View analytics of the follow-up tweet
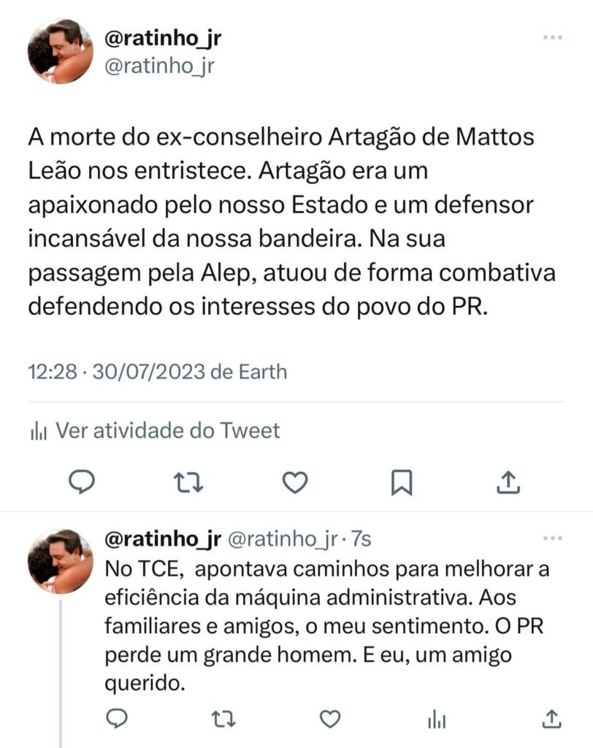 437,720
